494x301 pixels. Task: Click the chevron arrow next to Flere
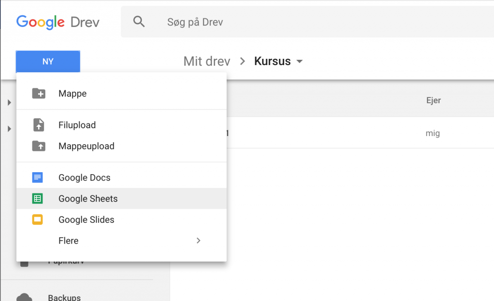(198, 241)
